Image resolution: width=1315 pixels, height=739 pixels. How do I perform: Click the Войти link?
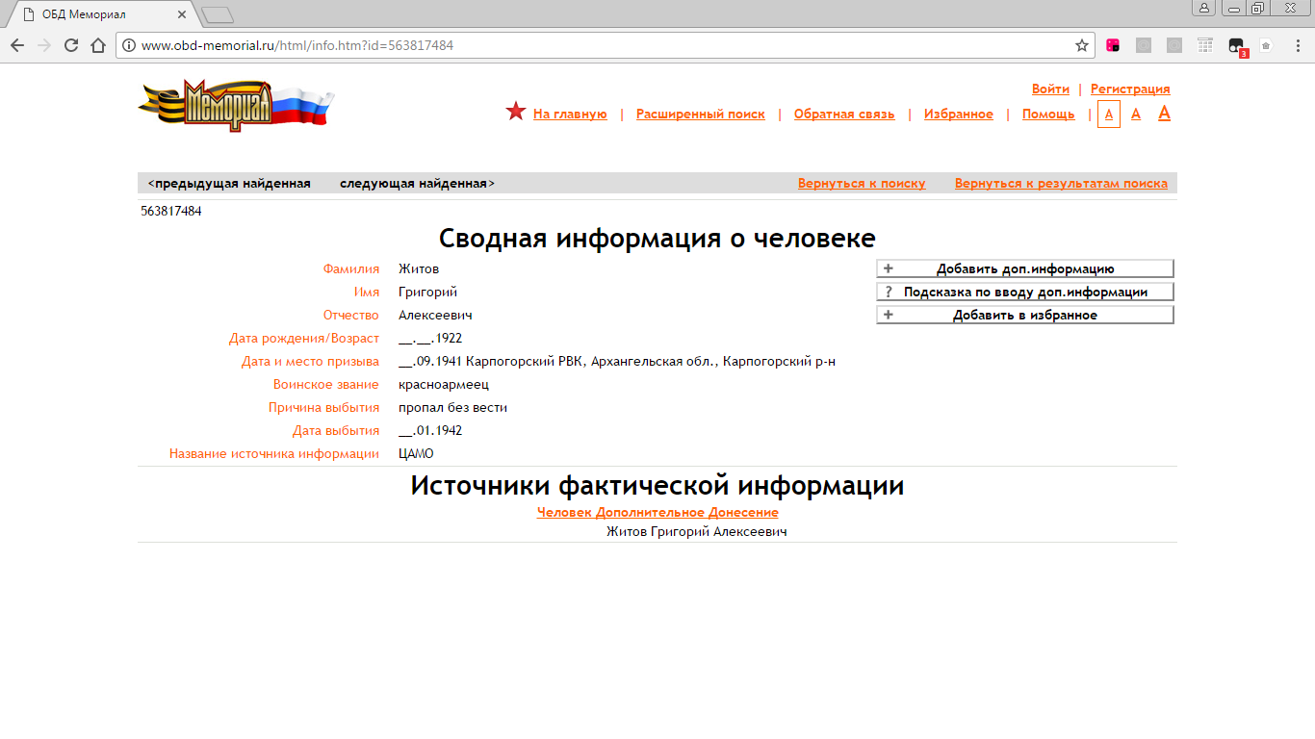click(x=1050, y=89)
